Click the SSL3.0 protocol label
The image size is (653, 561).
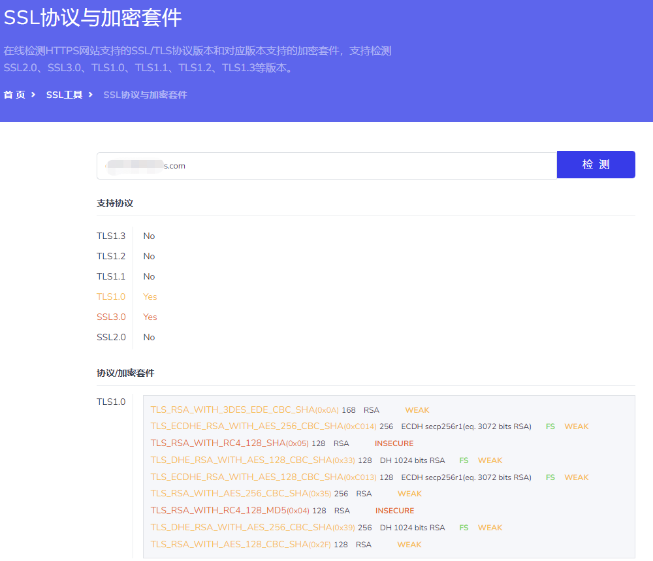[111, 317]
